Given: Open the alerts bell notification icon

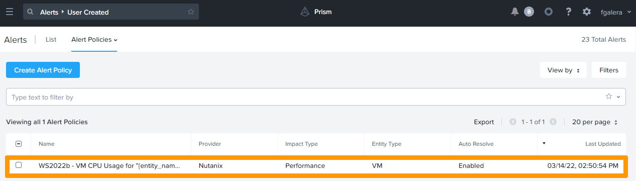Looking at the screenshot, I should pos(514,12).
